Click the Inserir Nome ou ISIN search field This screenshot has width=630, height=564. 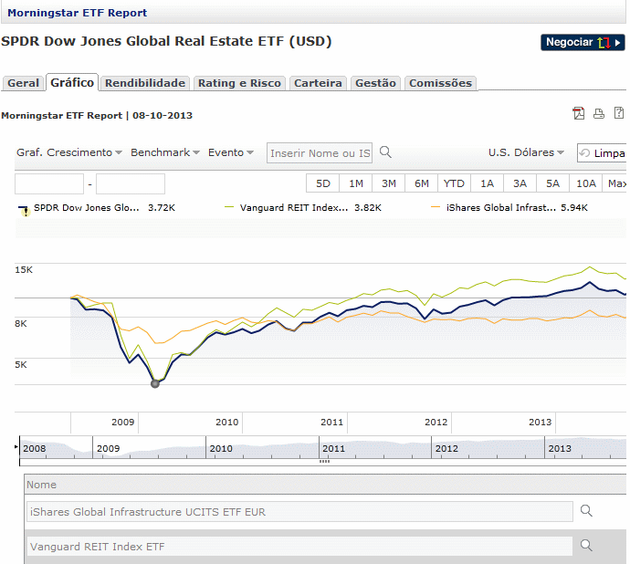pyautogui.click(x=320, y=153)
